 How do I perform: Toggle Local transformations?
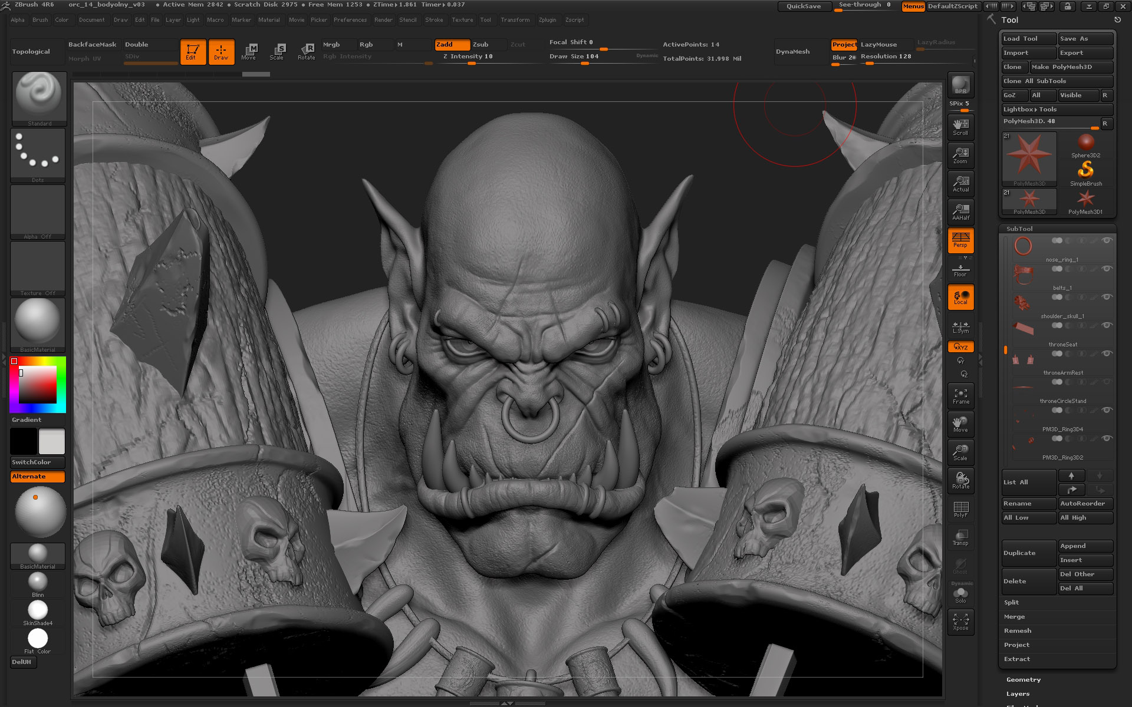[x=960, y=297]
